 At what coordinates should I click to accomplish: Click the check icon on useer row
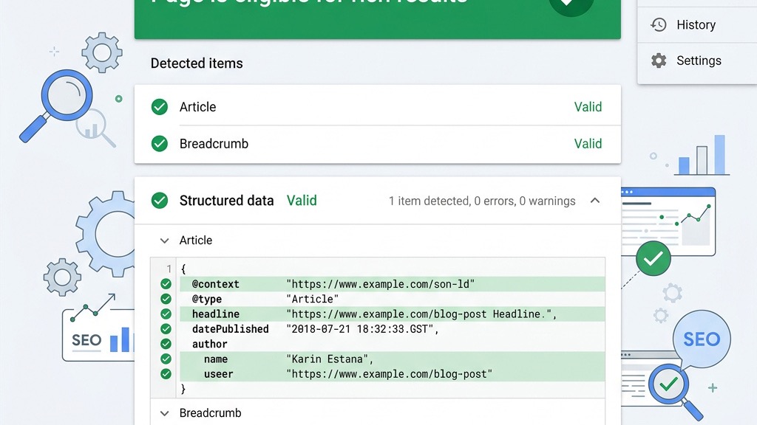click(166, 374)
